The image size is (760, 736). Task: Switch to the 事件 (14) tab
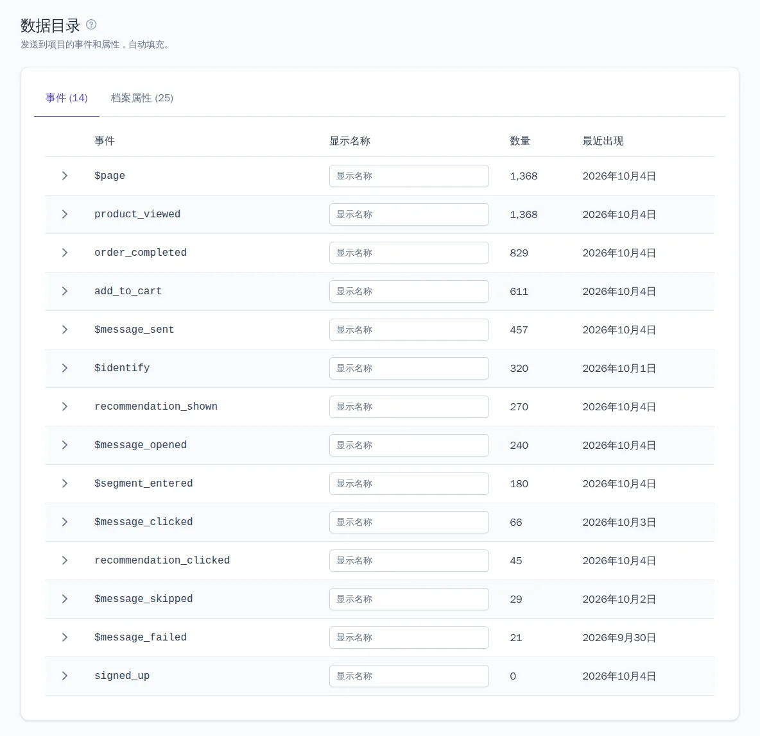[x=67, y=98]
